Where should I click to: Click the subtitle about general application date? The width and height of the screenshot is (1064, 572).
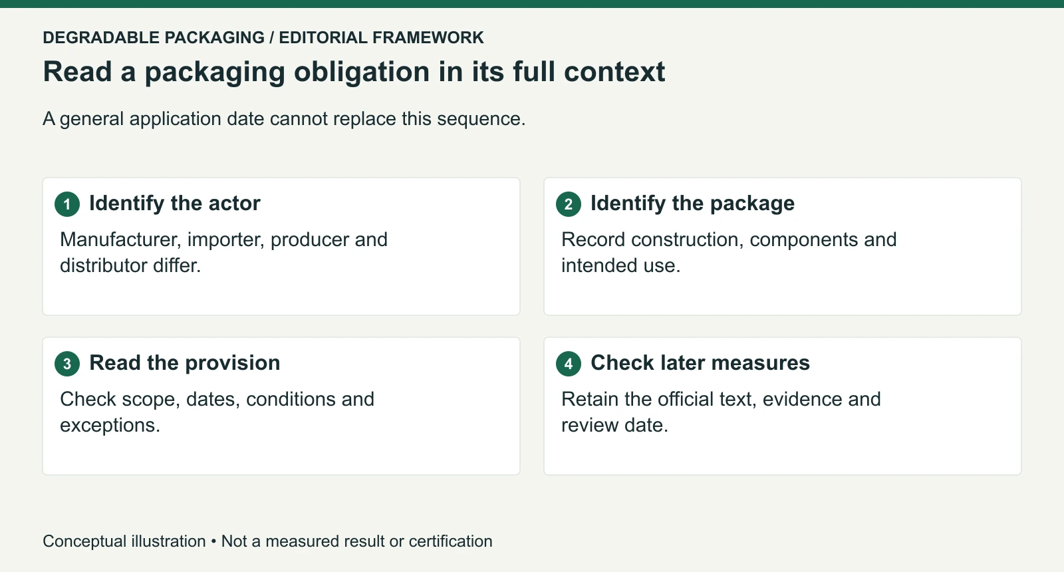(x=284, y=119)
